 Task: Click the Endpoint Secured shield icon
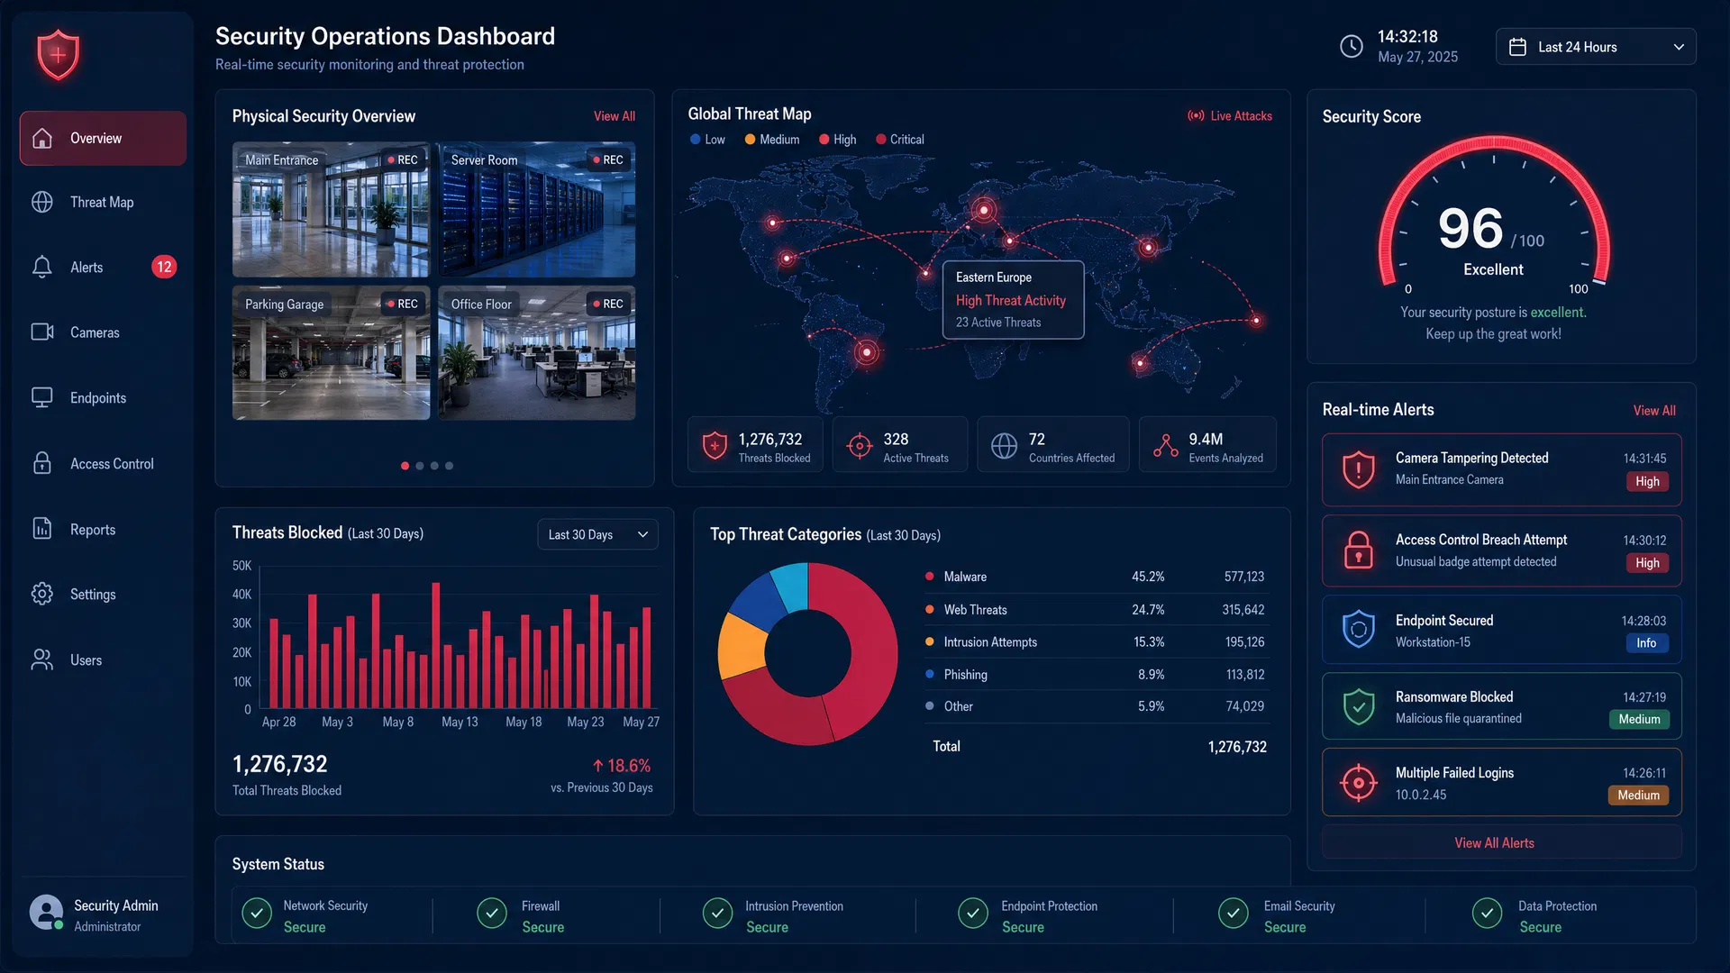tap(1359, 630)
